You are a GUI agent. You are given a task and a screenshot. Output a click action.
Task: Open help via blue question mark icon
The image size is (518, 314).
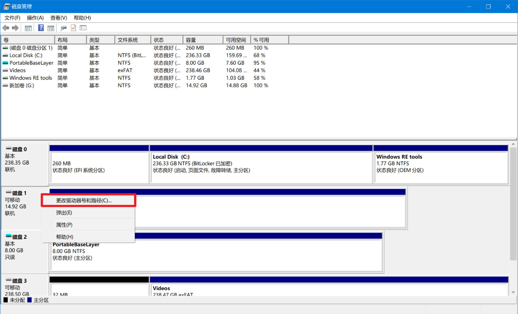point(41,28)
